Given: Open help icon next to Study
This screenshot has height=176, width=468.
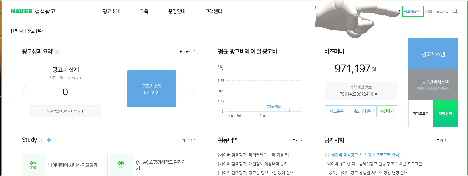Looking at the screenshot, I should [x=41, y=140].
